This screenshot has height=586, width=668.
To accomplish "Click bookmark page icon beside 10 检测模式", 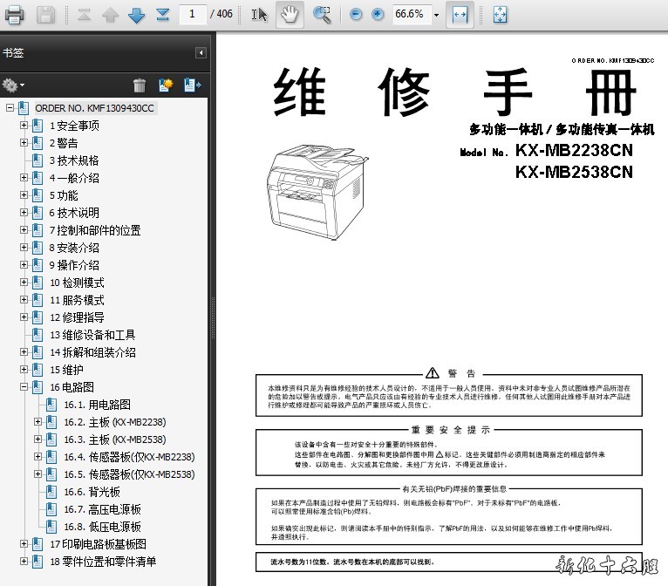I will (x=37, y=283).
